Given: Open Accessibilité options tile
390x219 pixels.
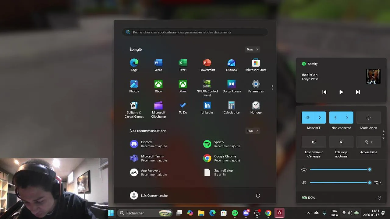Looking at the screenshot, I should tap(369, 142).
